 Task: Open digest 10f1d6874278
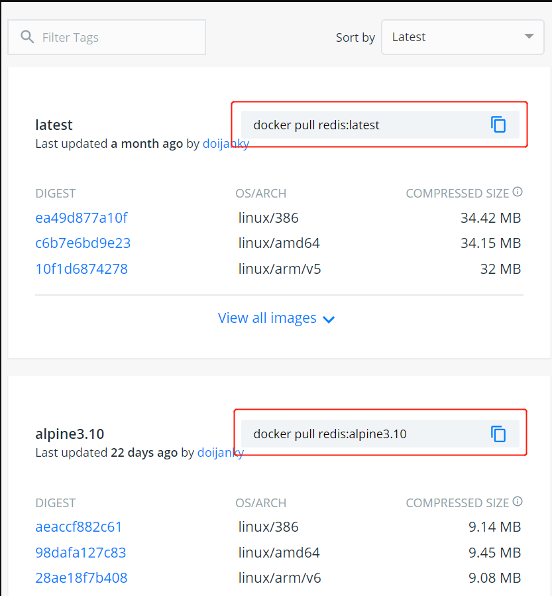pos(82,269)
